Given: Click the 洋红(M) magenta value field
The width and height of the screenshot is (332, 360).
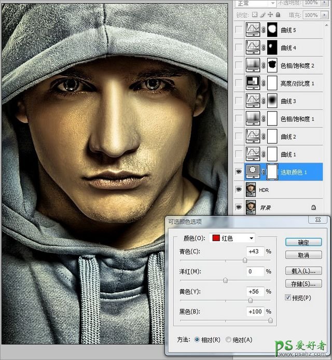Looking at the screenshot, I should click(x=256, y=271).
